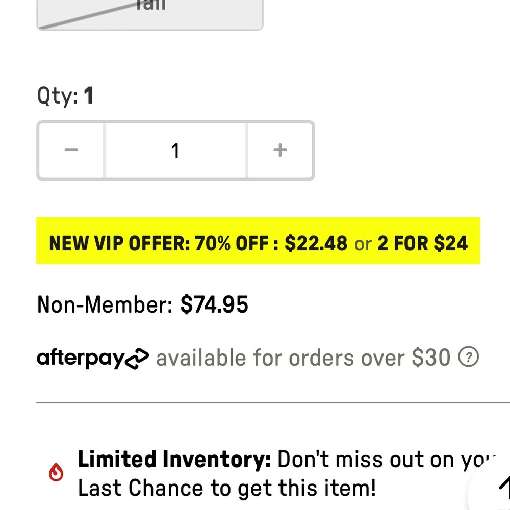This screenshot has height=510, width=510.
Task: Click the 2 FOR $24 offer text
Action: coord(422,243)
